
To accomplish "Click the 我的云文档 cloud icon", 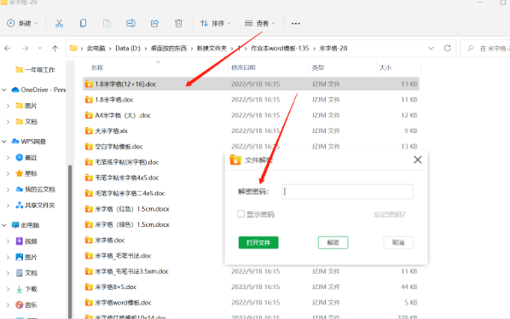I will 20,189.
